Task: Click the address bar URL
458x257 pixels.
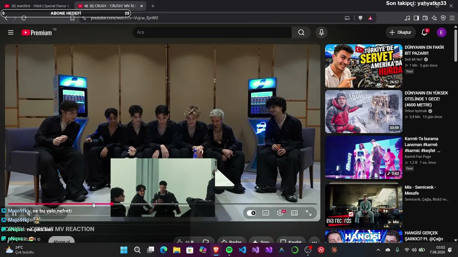Action: [124, 18]
